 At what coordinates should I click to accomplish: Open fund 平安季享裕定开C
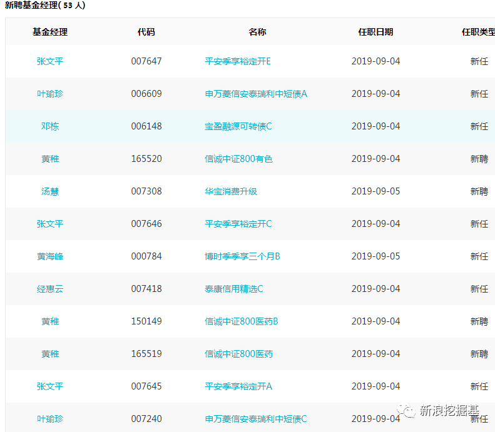[238, 224]
